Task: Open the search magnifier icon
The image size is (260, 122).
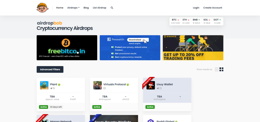Action: click(x=112, y=8)
